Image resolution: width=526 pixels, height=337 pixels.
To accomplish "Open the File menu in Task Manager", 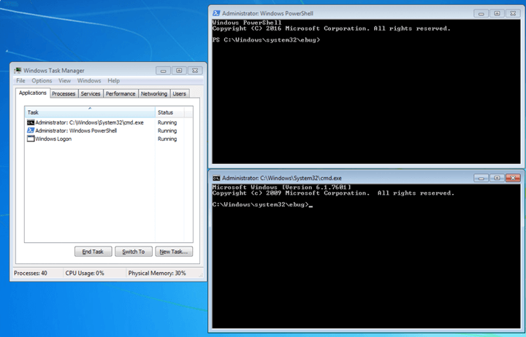I will coord(20,81).
